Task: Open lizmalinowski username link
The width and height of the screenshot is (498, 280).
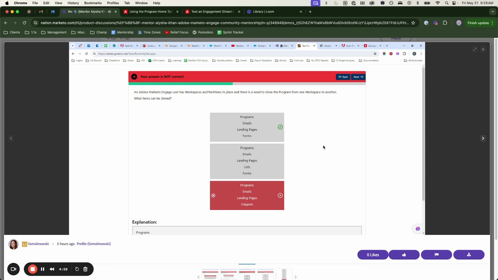Action: pos(38,244)
